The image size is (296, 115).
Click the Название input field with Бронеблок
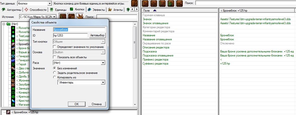pos(79,30)
